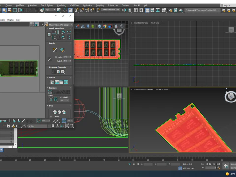Click the Align tool icon

(x=130, y=10)
